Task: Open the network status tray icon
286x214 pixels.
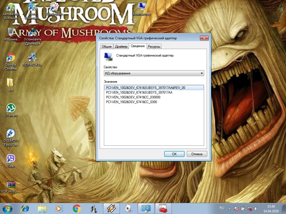Action: point(249,209)
